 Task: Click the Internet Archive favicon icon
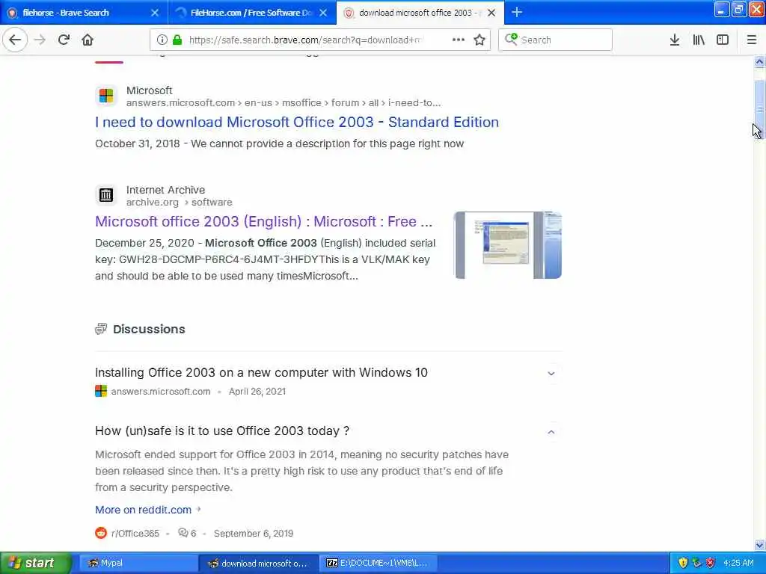pos(106,195)
